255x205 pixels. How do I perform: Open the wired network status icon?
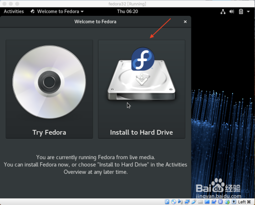click(x=223, y=12)
